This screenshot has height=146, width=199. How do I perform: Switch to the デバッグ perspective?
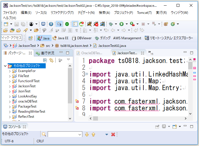pyautogui.click(x=103, y=38)
